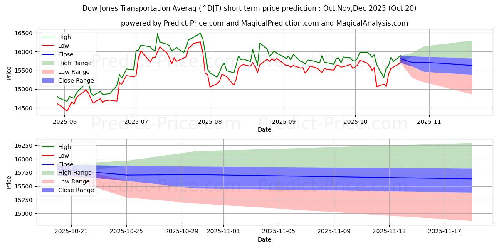
Task: Click the High entry in upper chart legend
Action: click(64, 37)
